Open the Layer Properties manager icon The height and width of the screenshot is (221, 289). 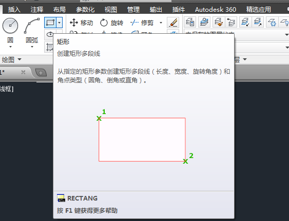coord(190,22)
